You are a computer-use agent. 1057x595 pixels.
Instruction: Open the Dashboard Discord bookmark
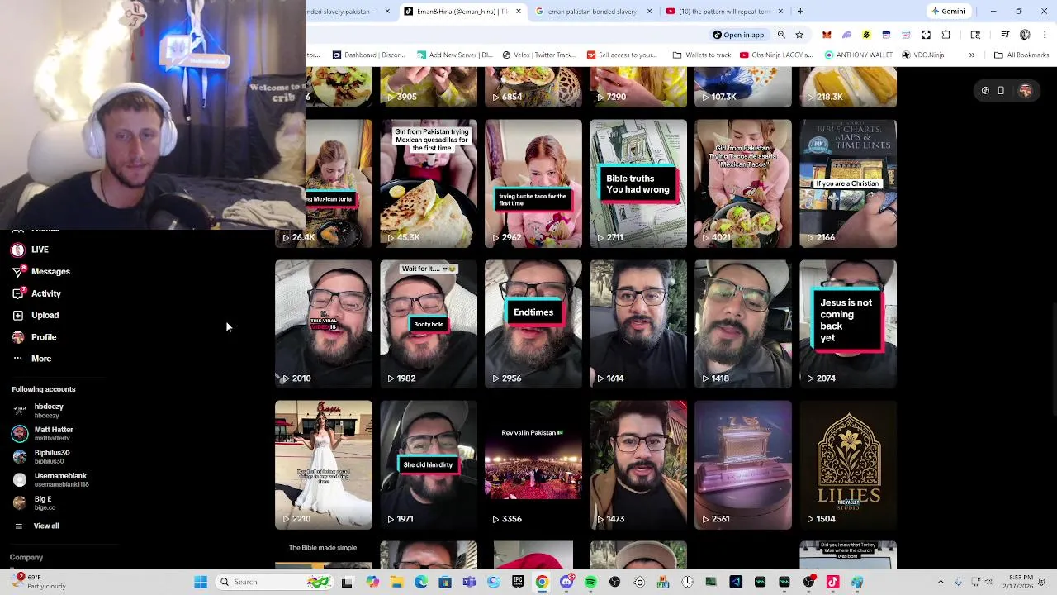click(x=368, y=55)
